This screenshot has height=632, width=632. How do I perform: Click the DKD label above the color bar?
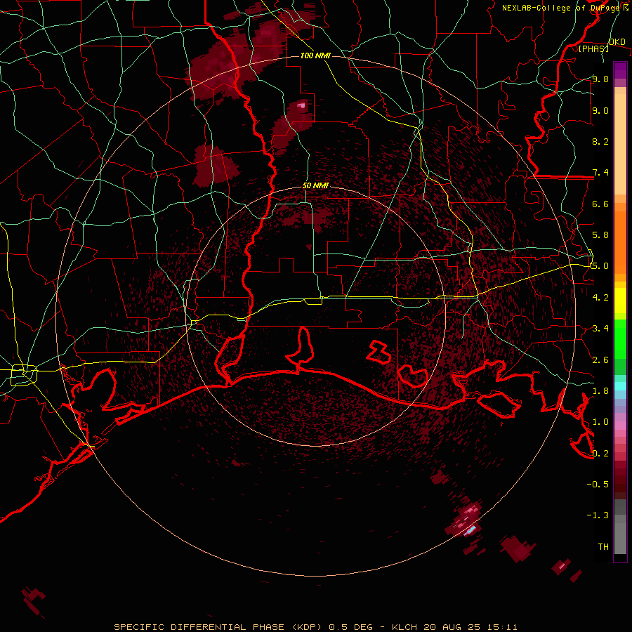(617, 42)
